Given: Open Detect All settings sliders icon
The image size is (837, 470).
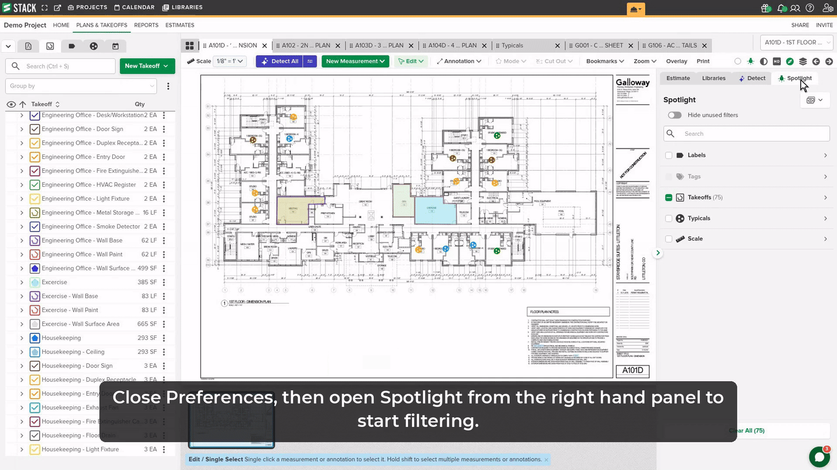Looking at the screenshot, I should [310, 61].
